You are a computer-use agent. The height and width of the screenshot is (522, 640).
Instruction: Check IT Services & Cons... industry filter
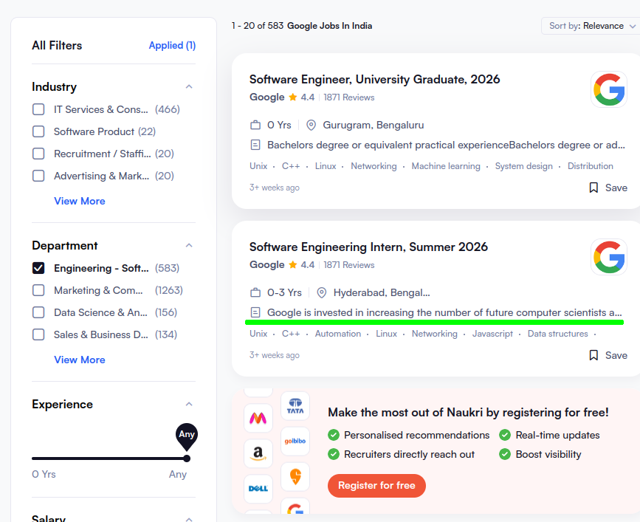point(38,109)
